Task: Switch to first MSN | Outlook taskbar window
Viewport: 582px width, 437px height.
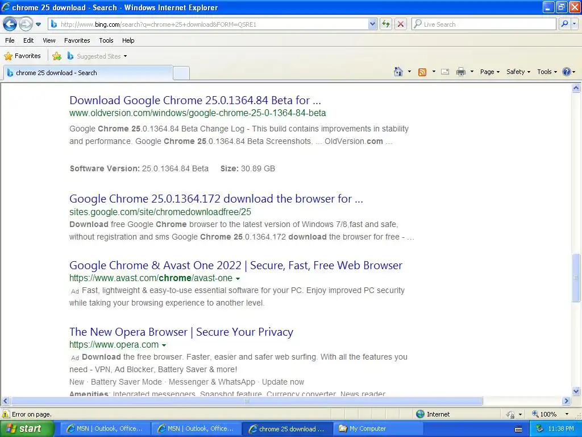Action: click(x=105, y=428)
